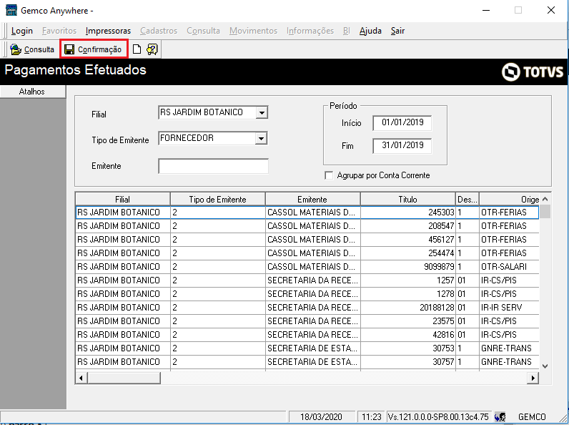This screenshot has width=569, height=425.
Task: Enable Agrupar por Conta Corrente checkbox
Action: click(329, 175)
